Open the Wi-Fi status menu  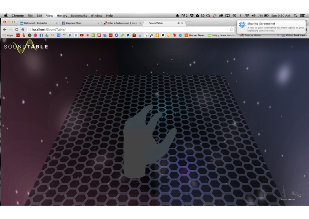pyautogui.click(x=247, y=16)
